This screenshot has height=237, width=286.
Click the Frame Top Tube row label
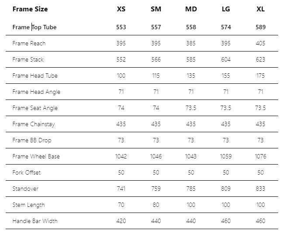pyautogui.click(x=34, y=27)
